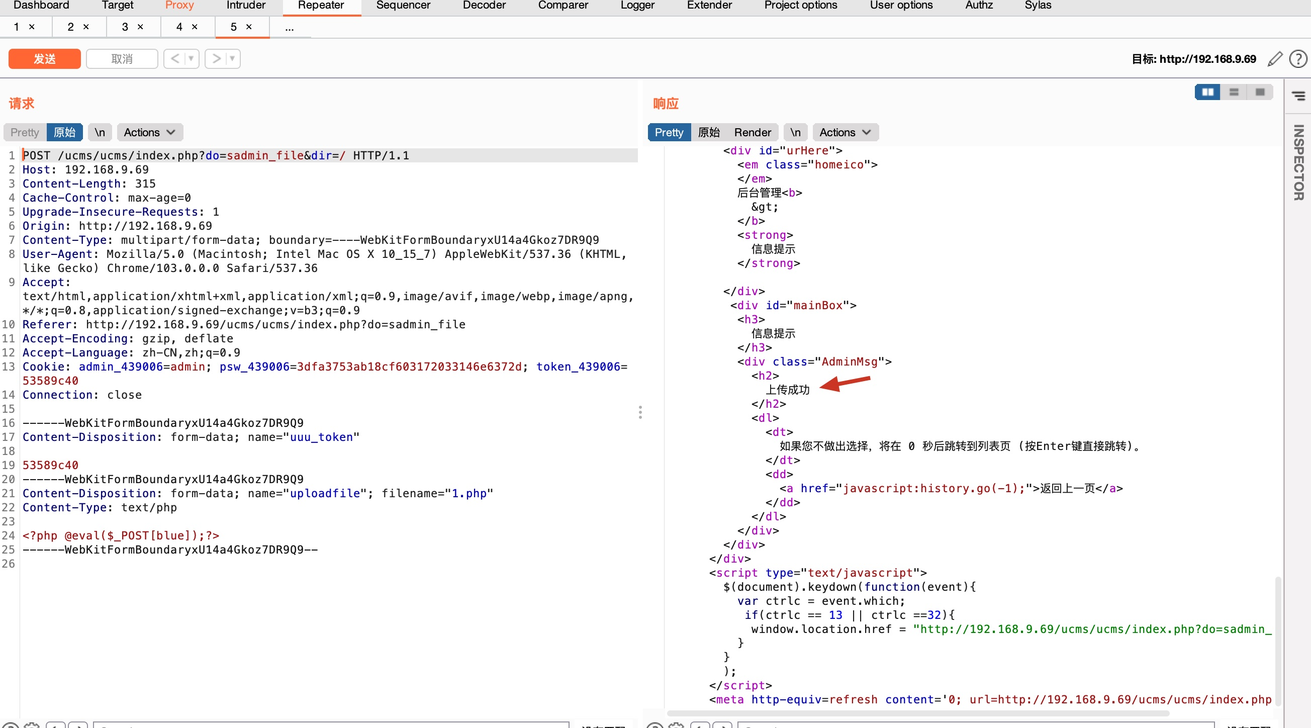Image resolution: width=1311 pixels, height=728 pixels.
Task: Switch the response view to the Render tab
Action: pyautogui.click(x=752, y=132)
